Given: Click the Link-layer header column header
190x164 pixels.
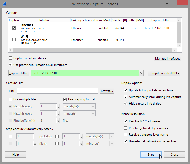Looking at the screenshot, I should pyautogui.click(x=82, y=20).
